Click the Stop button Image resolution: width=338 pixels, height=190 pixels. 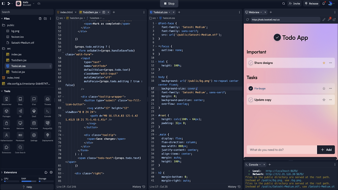pos(169,3)
